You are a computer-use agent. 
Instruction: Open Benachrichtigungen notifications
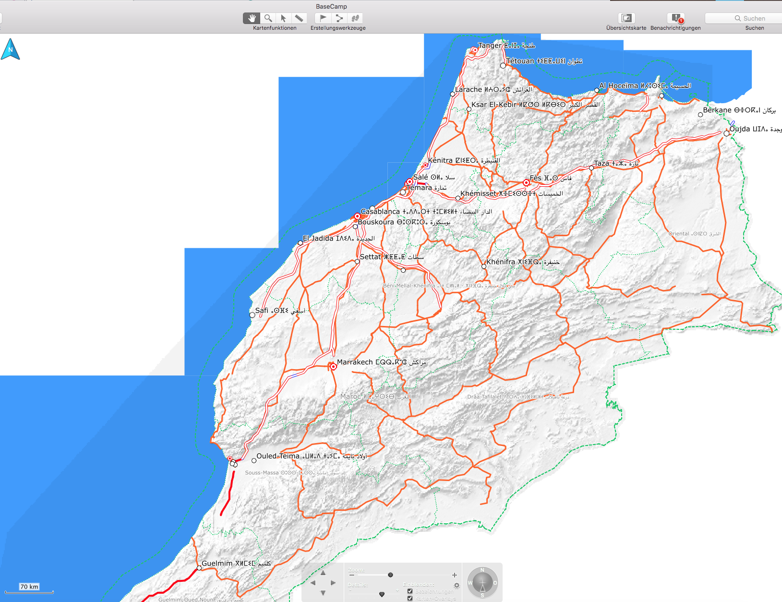(675, 18)
